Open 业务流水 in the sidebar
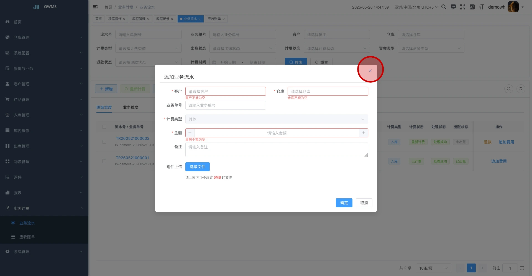The height and width of the screenshot is (276, 532). coord(44,223)
